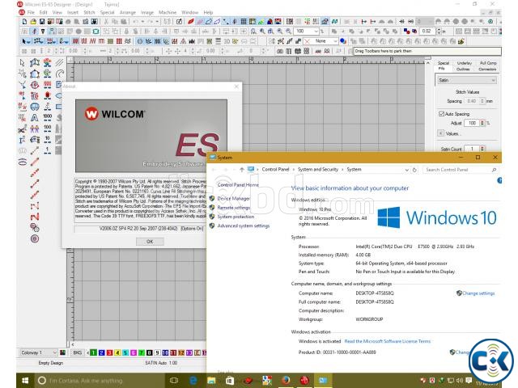Viewport: 518px width, 388px height.
Task: Click the cut (scissors) icon in top toolbar
Action: click(x=106, y=22)
